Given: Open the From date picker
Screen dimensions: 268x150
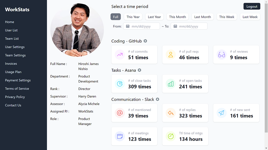Looking at the screenshot, I should (x=141, y=26).
